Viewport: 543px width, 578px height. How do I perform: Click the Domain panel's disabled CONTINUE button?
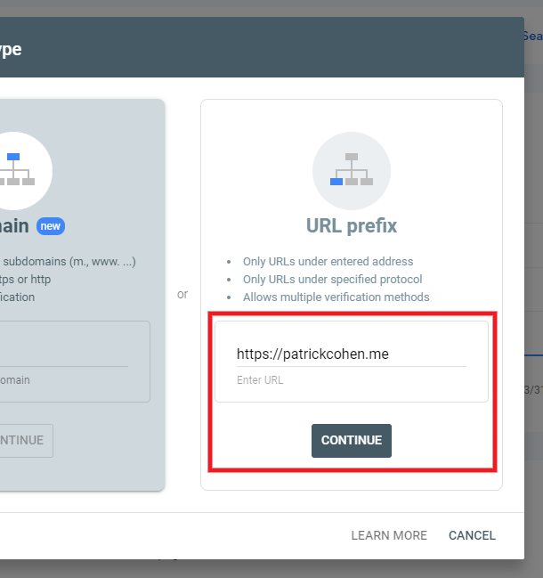tap(26, 441)
